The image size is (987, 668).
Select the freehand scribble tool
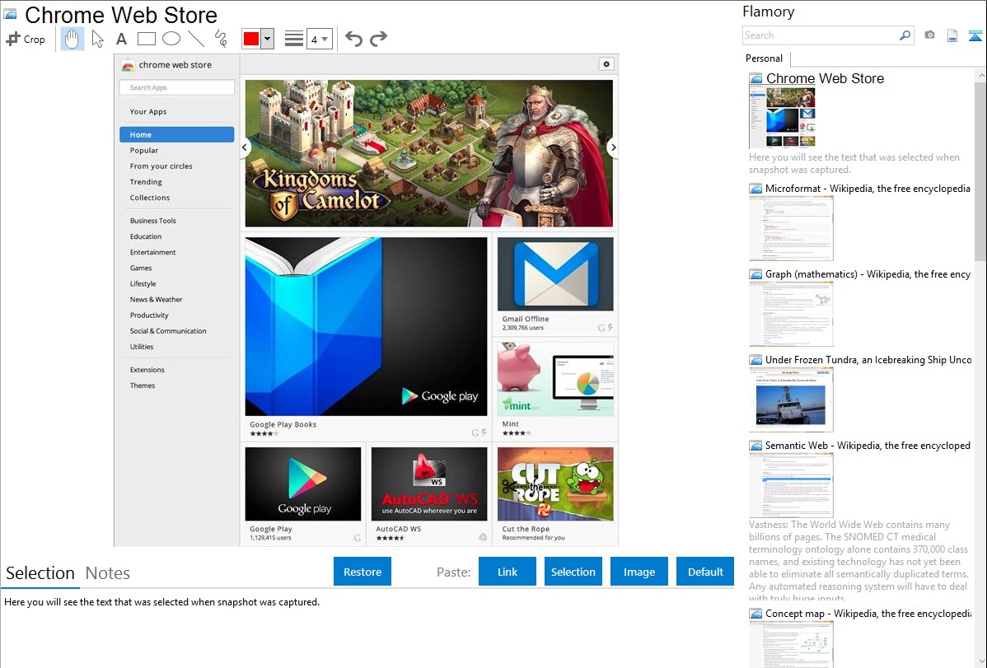(221, 39)
